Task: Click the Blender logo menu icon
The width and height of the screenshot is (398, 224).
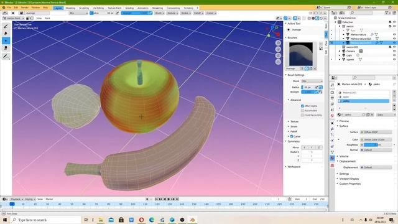Action: pos(4,8)
